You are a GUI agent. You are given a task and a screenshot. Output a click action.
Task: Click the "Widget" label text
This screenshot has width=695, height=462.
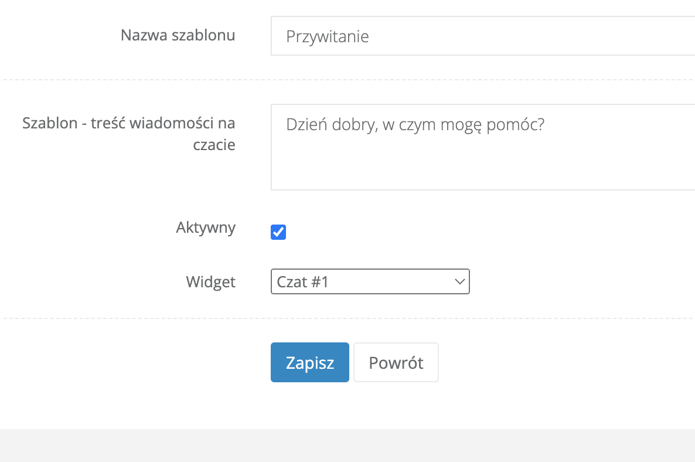(x=210, y=282)
